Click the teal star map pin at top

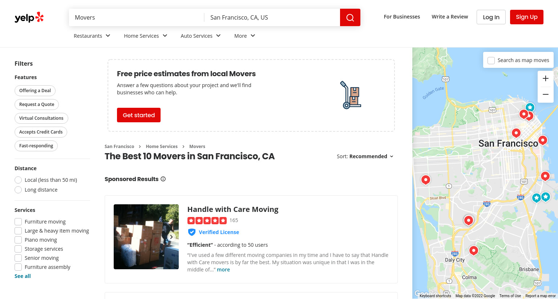tap(530, 107)
